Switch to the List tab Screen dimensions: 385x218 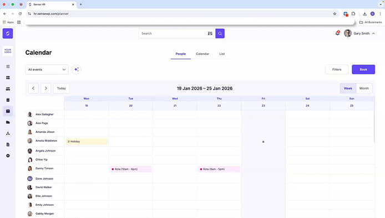point(222,54)
